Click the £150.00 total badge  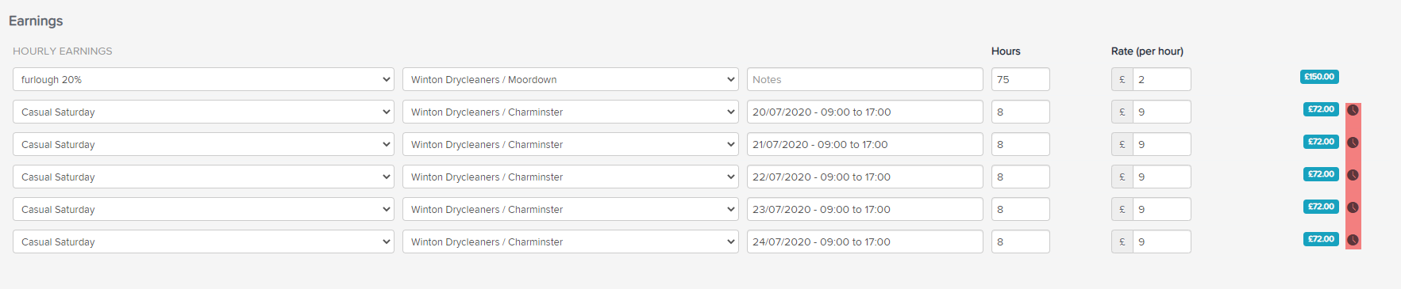coord(1319,77)
